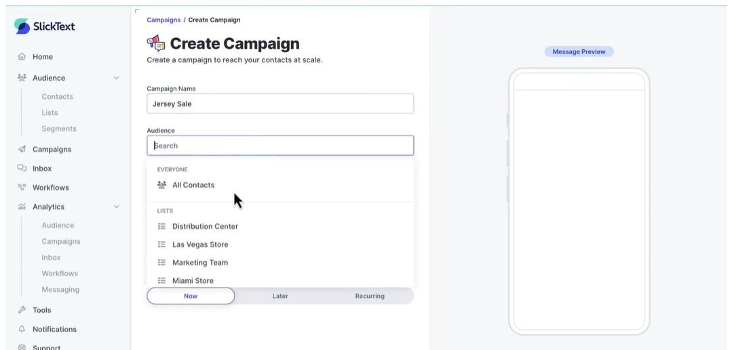This screenshot has width=730, height=350.
Task: Click the Campaigns paper plane icon
Action: [x=22, y=149]
